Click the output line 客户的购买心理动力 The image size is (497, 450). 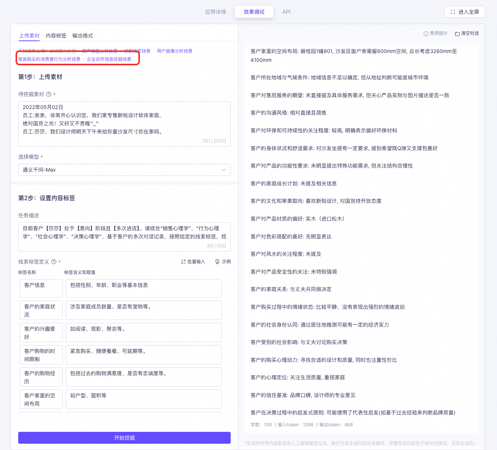coord(324,360)
